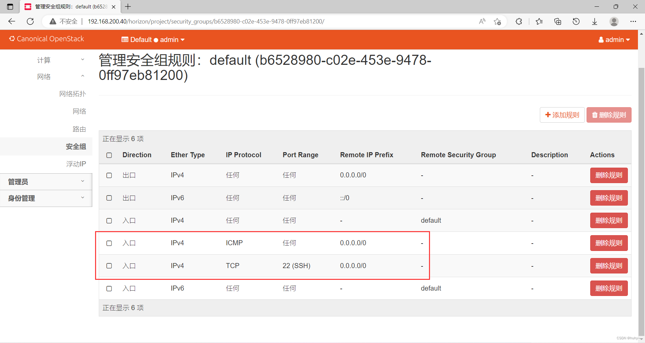Click the ICMP protocol cell
The image size is (645, 343).
point(234,243)
